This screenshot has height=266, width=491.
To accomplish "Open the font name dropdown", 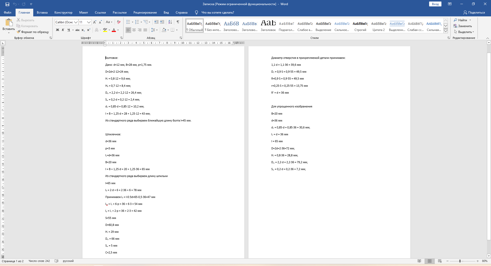I will [76, 22].
